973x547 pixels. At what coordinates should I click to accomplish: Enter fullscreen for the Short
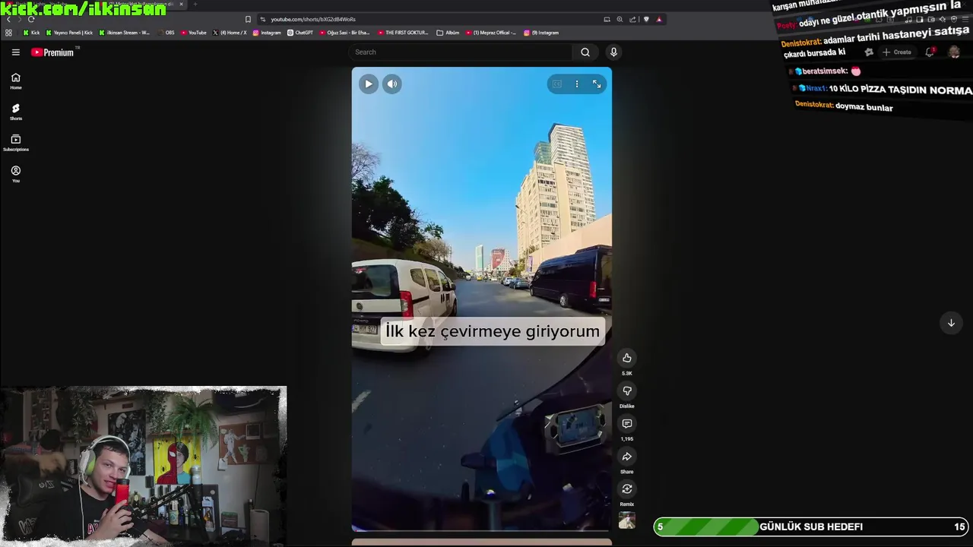click(x=597, y=84)
